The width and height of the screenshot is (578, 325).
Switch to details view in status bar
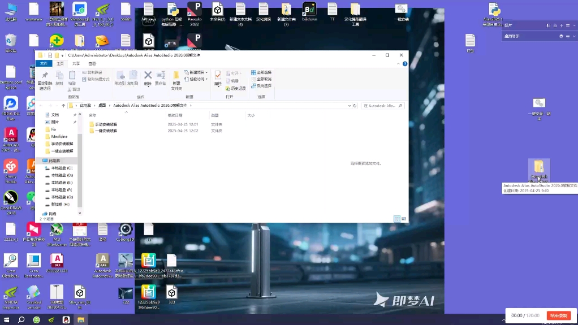(397, 219)
